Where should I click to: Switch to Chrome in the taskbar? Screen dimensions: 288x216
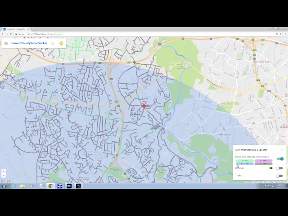50,186
